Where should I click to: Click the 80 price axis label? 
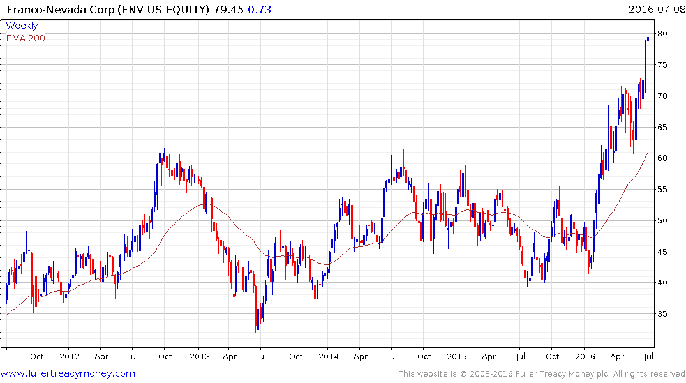pos(662,34)
